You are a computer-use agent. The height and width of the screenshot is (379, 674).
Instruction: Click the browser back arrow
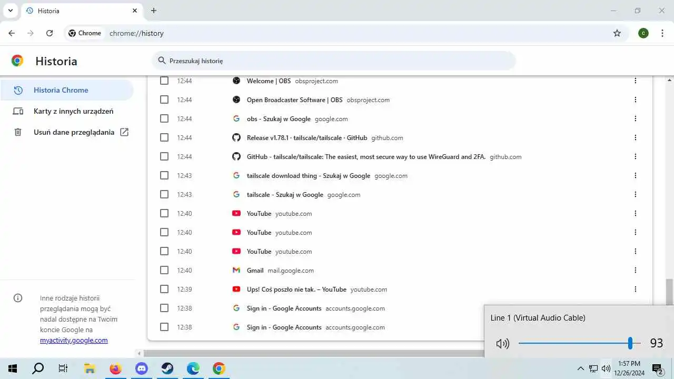point(12,33)
